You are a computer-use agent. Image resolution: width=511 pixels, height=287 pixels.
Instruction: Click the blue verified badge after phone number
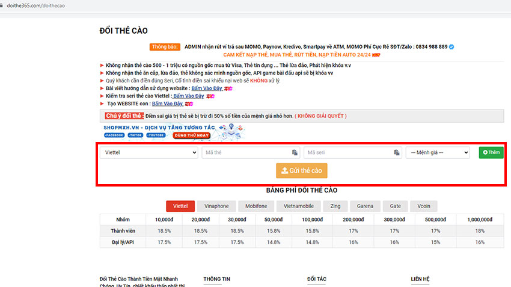pos(451,47)
